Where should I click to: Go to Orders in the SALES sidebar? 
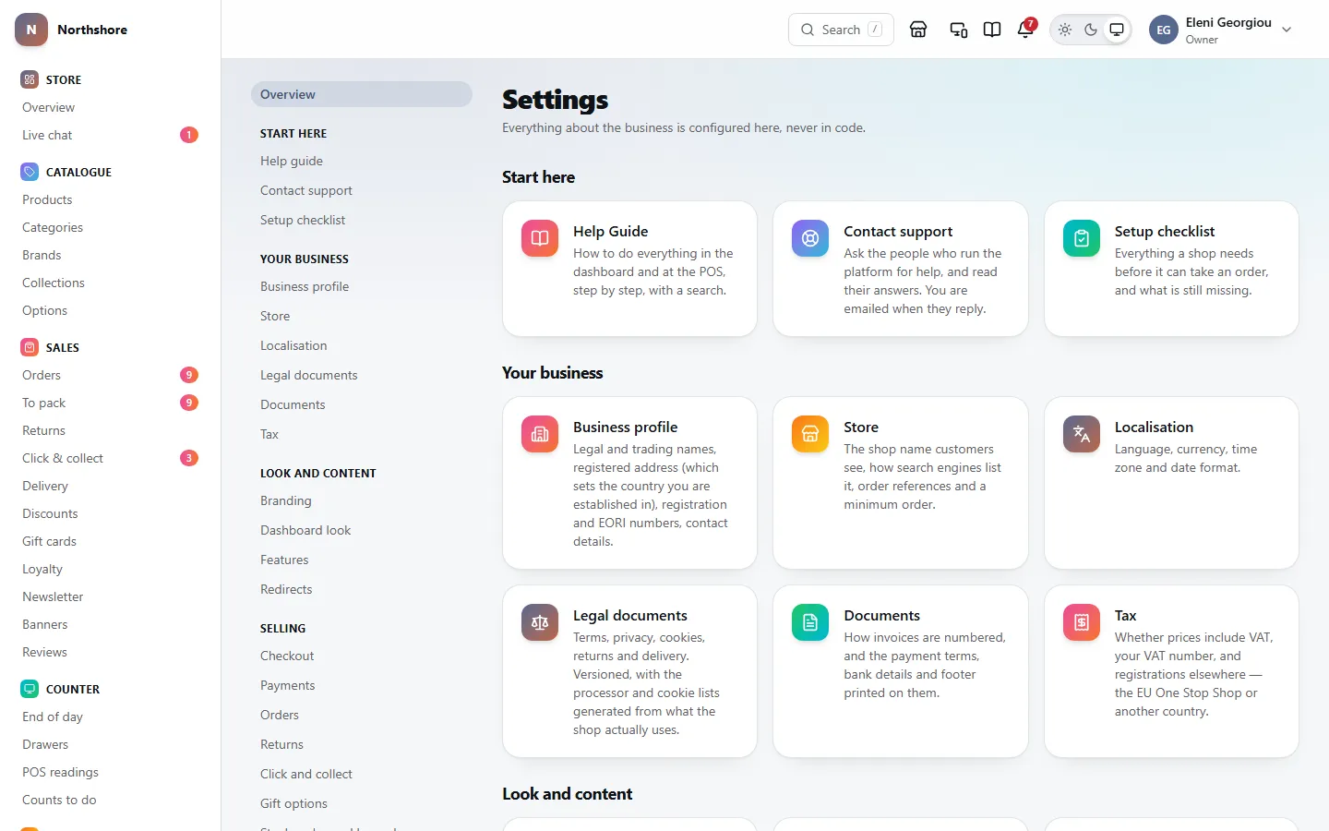tap(111, 375)
